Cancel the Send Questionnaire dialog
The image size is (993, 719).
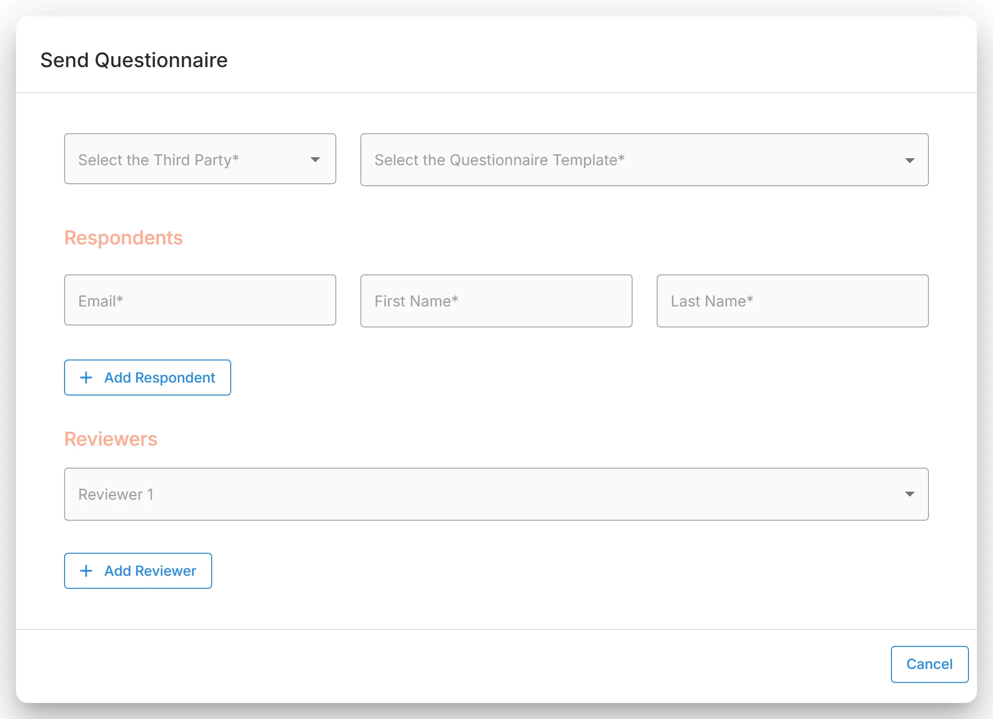pos(930,664)
